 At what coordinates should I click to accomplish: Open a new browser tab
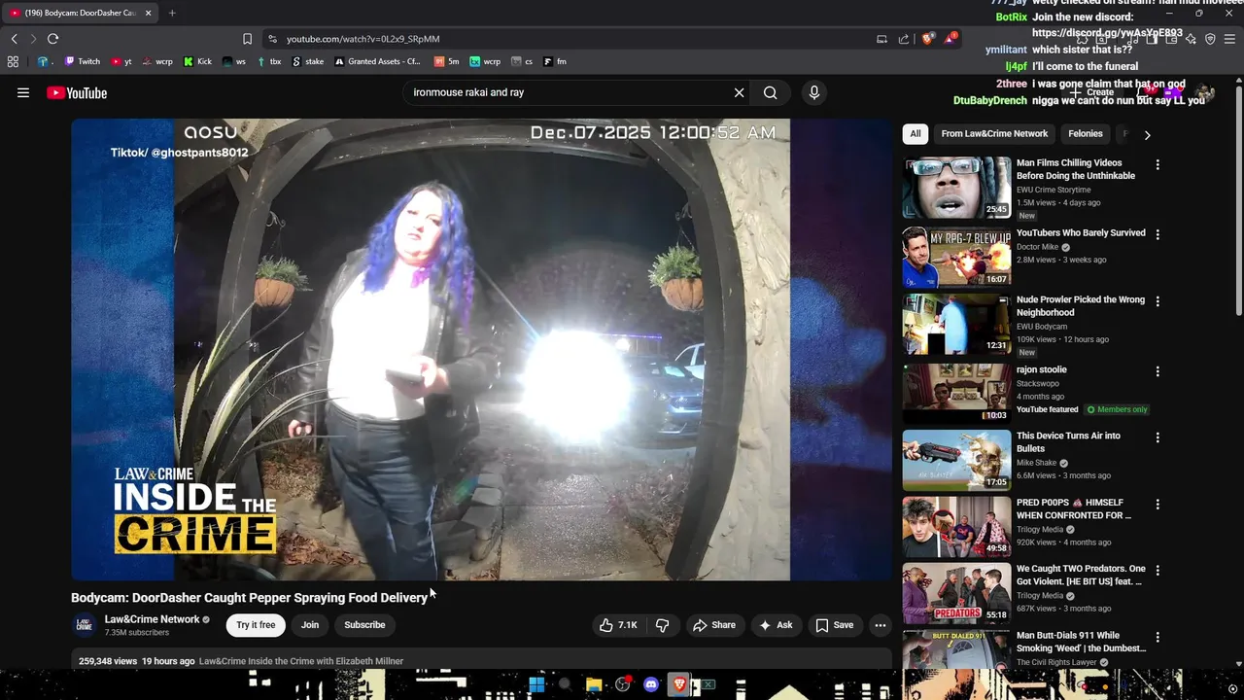pyautogui.click(x=172, y=13)
